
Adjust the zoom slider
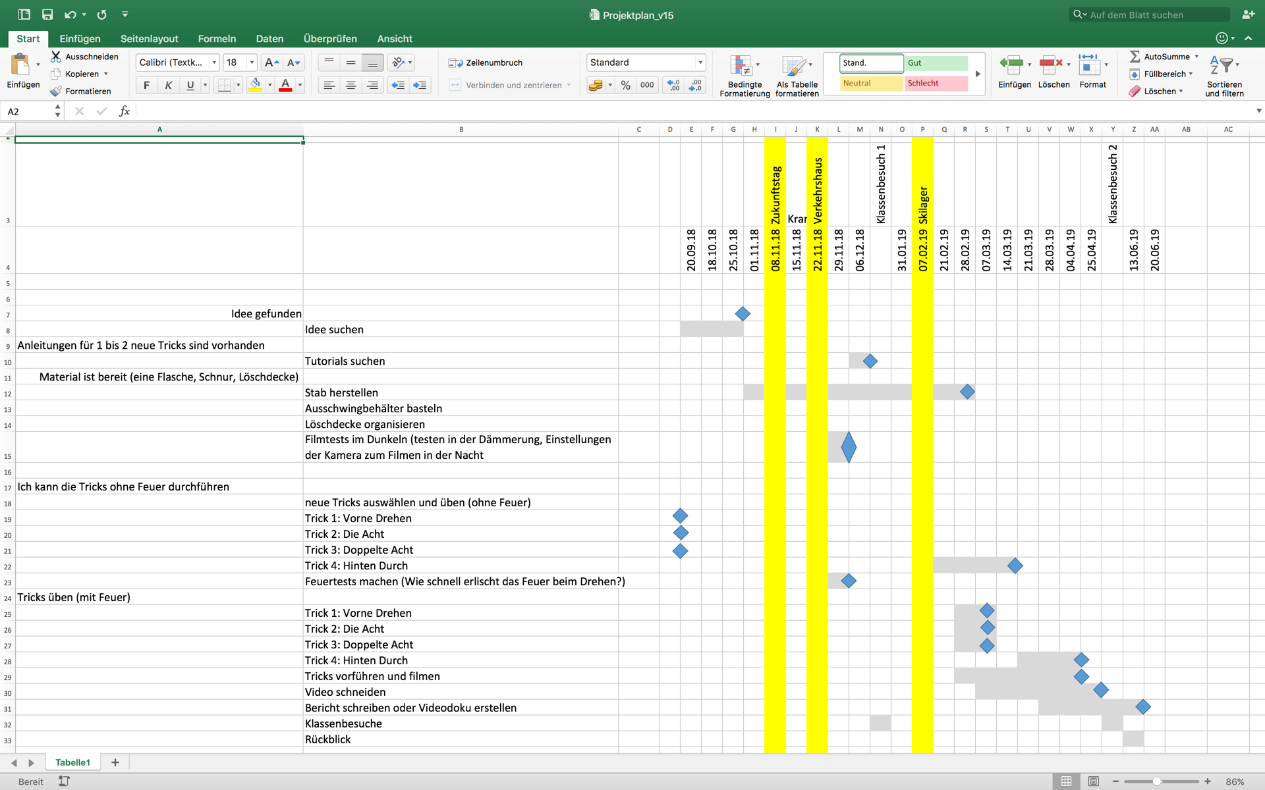[1156, 781]
